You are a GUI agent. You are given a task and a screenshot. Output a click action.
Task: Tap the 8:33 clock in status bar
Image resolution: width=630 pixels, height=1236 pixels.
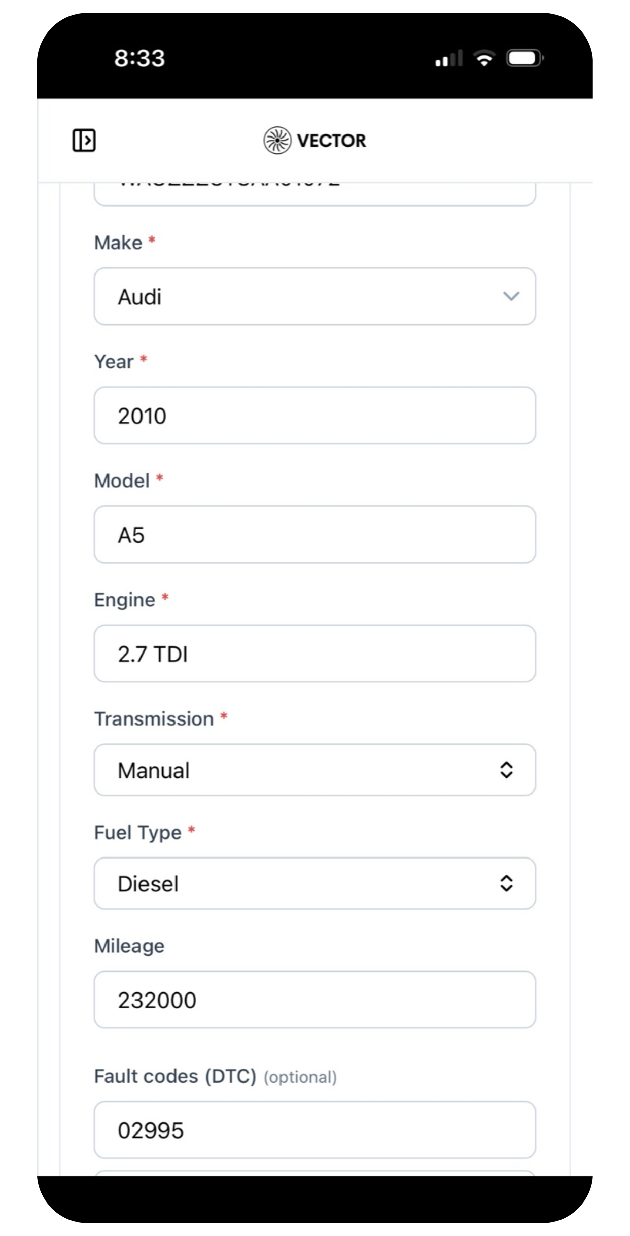point(139,58)
